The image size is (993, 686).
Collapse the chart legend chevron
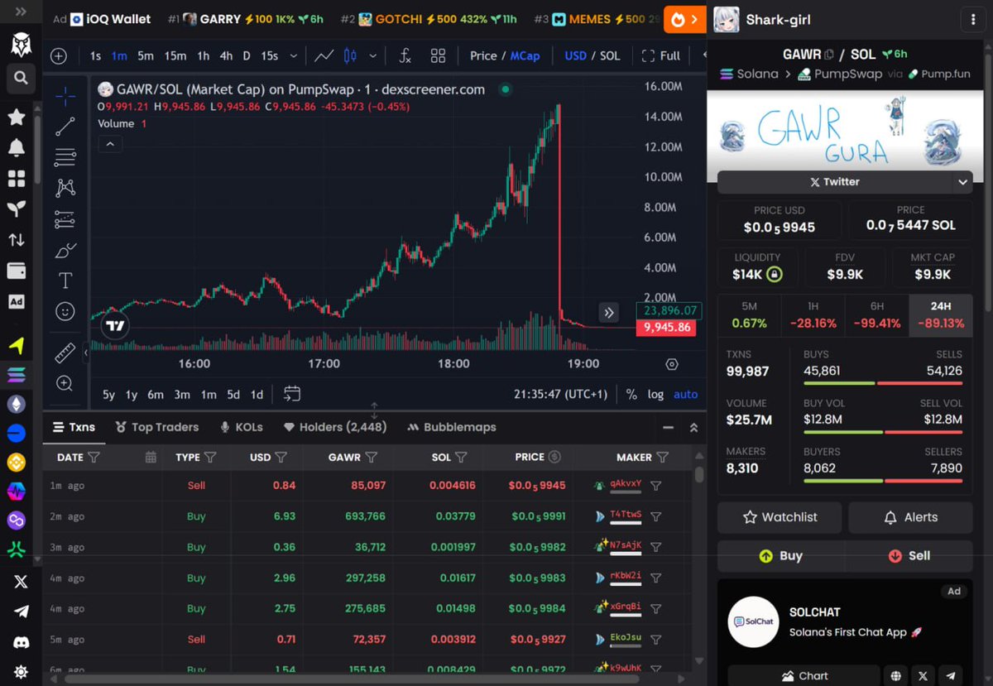coord(109,144)
